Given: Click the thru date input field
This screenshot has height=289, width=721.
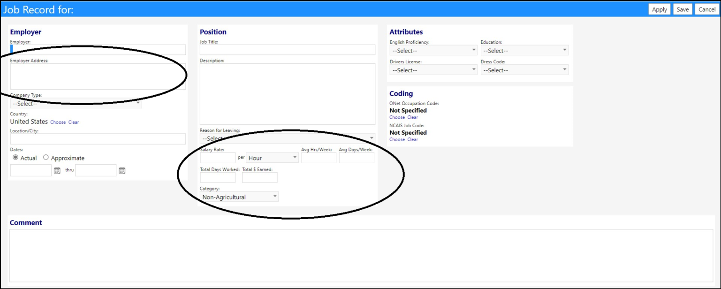Looking at the screenshot, I should 96,170.
